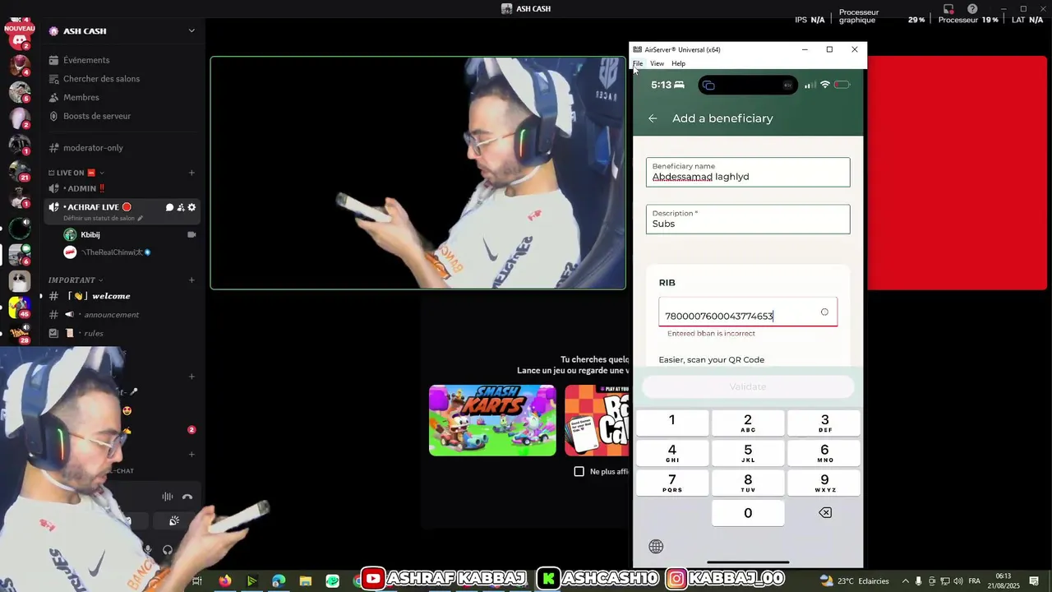Open File Explorer from the taskbar
This screenshot has height=592, width=1052.
(306, 580)
